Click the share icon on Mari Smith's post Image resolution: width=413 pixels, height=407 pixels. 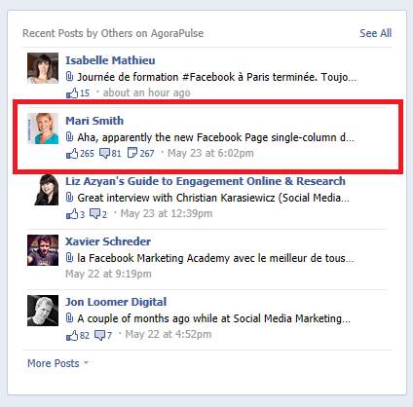tap(132, 153)
